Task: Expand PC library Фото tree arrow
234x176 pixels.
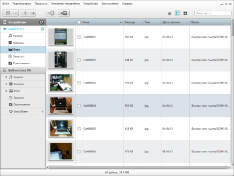Action: [x=6, y=91]
